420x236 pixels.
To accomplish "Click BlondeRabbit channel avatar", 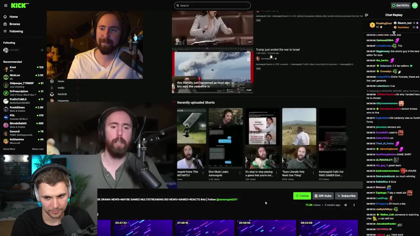I will (x=6, y=125).
